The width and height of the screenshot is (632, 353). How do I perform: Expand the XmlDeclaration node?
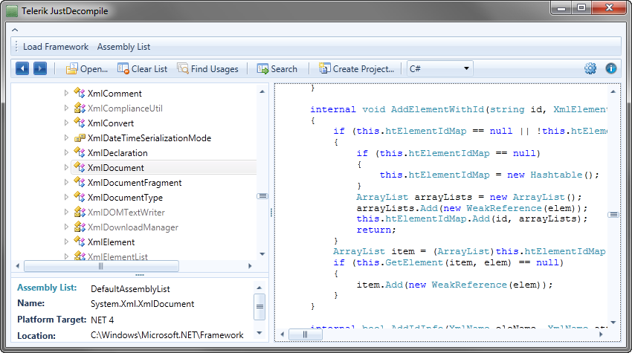point(66,153)
